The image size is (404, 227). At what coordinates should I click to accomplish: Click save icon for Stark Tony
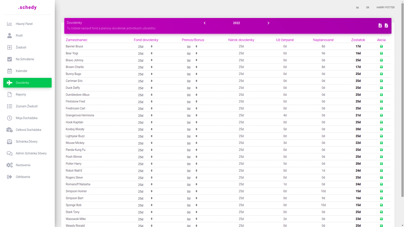click(x=381, y=212)
